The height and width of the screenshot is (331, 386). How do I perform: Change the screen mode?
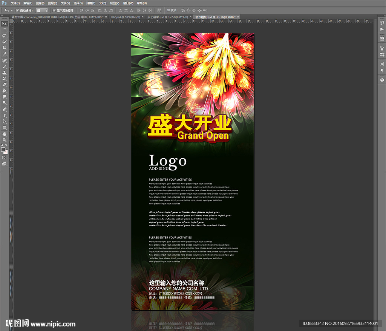[5, 164]
